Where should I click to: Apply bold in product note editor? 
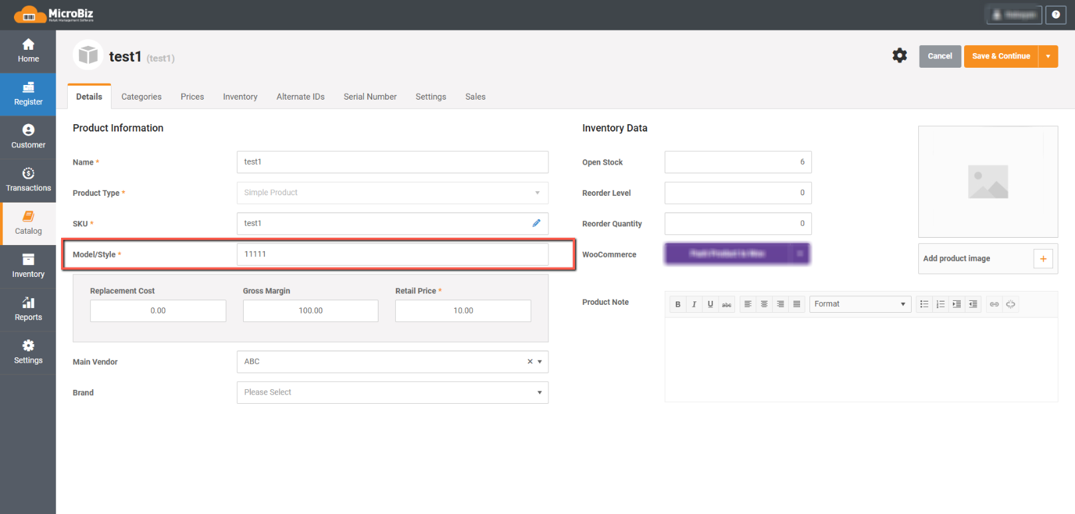678,304
